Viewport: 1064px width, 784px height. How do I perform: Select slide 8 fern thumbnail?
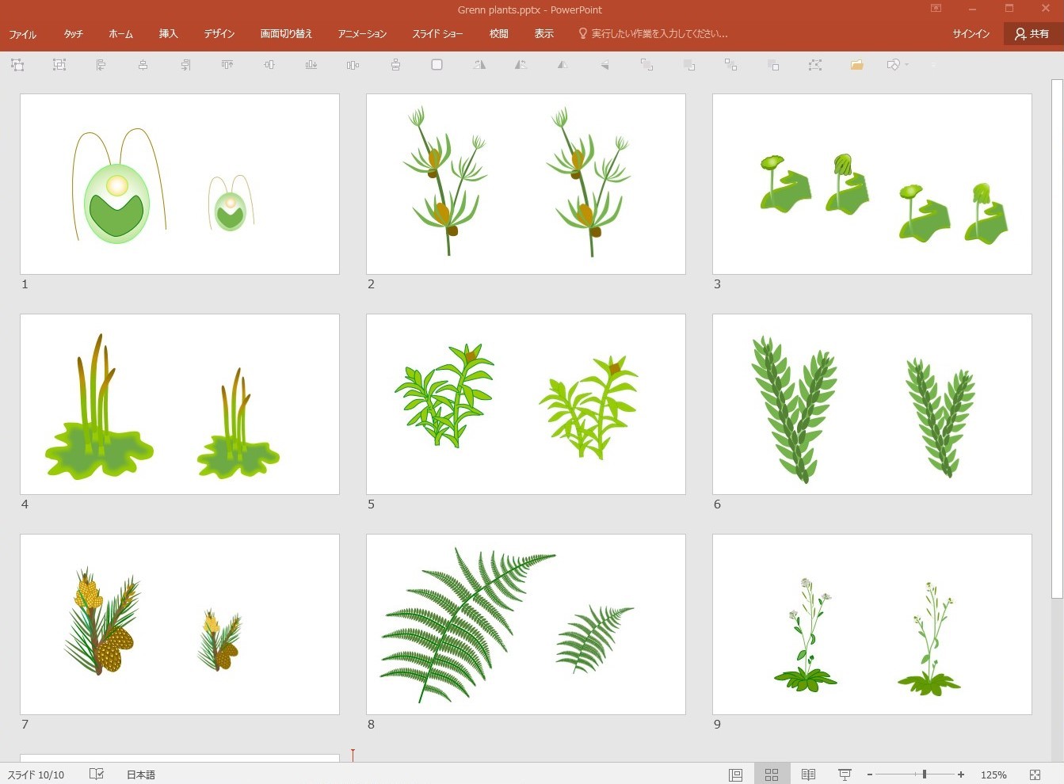coord(526,624)
